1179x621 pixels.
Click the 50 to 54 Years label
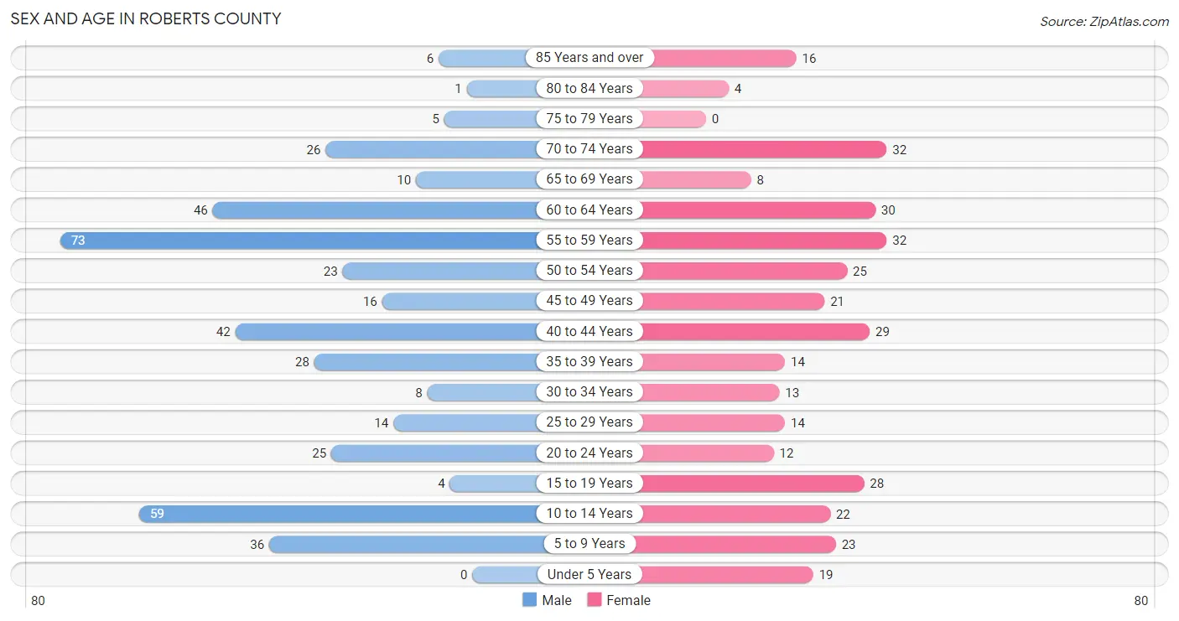[x=589, y=271]
